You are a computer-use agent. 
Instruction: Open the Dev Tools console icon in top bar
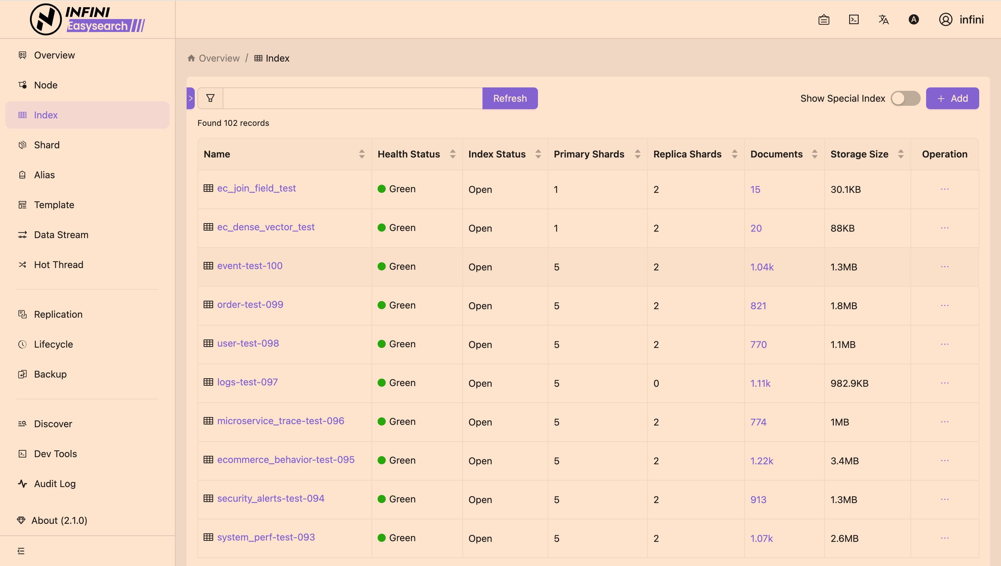point(854,19)
